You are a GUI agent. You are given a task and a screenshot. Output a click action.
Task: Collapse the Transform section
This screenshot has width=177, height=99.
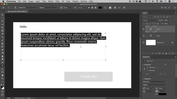(143, 65)
